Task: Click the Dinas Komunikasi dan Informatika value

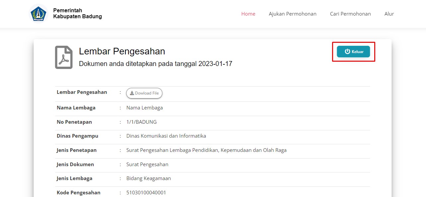Action: (x=166, y=136)
